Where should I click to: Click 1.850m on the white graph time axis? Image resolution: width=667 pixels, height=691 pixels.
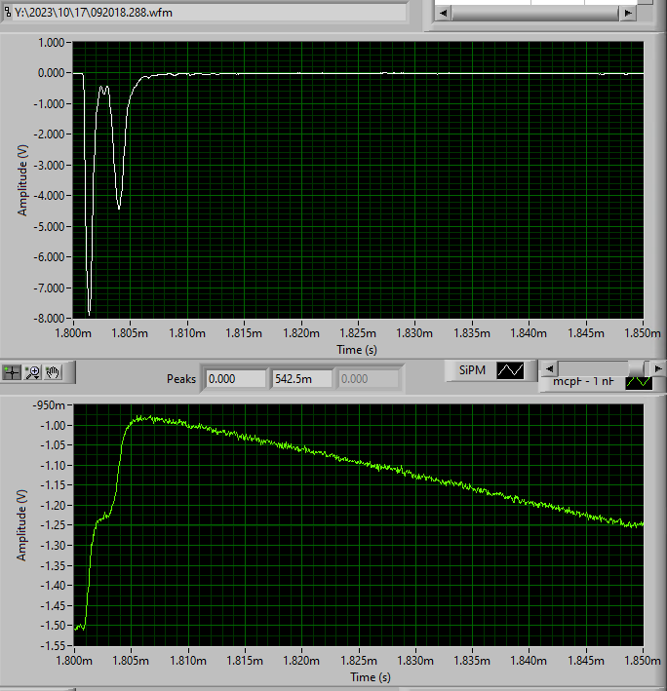coord(643,333)
